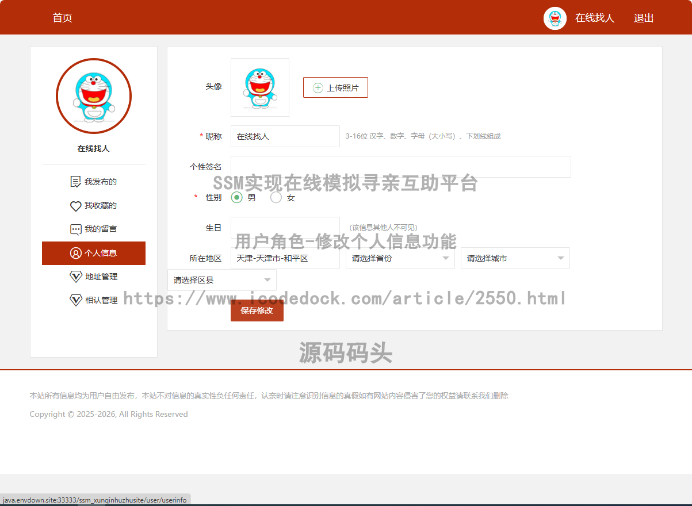The height and width of the screenshot is (506, 692).
Task: Click the 所在地区 field showing 天津-天津市-和平区
Action: [x=285, y=258]
